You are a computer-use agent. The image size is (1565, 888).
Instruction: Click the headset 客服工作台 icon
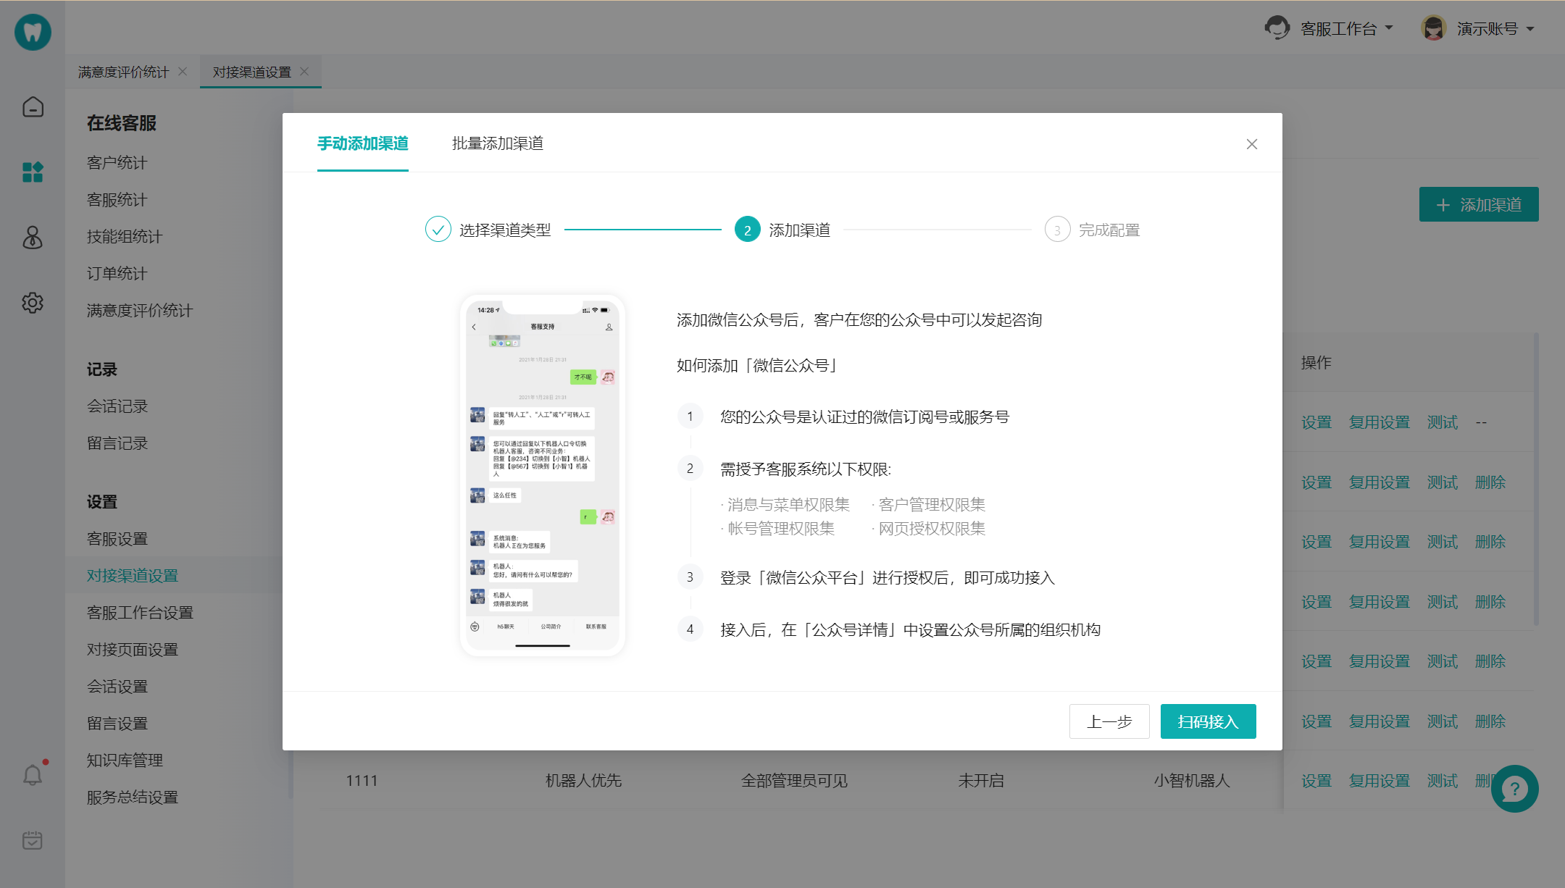click(x=1277, y=28)
